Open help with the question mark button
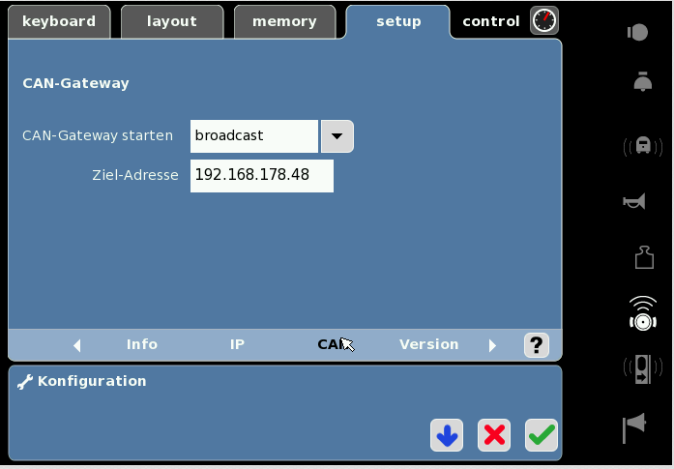Screen dimensions: 674x469 (x=537, y=344)
